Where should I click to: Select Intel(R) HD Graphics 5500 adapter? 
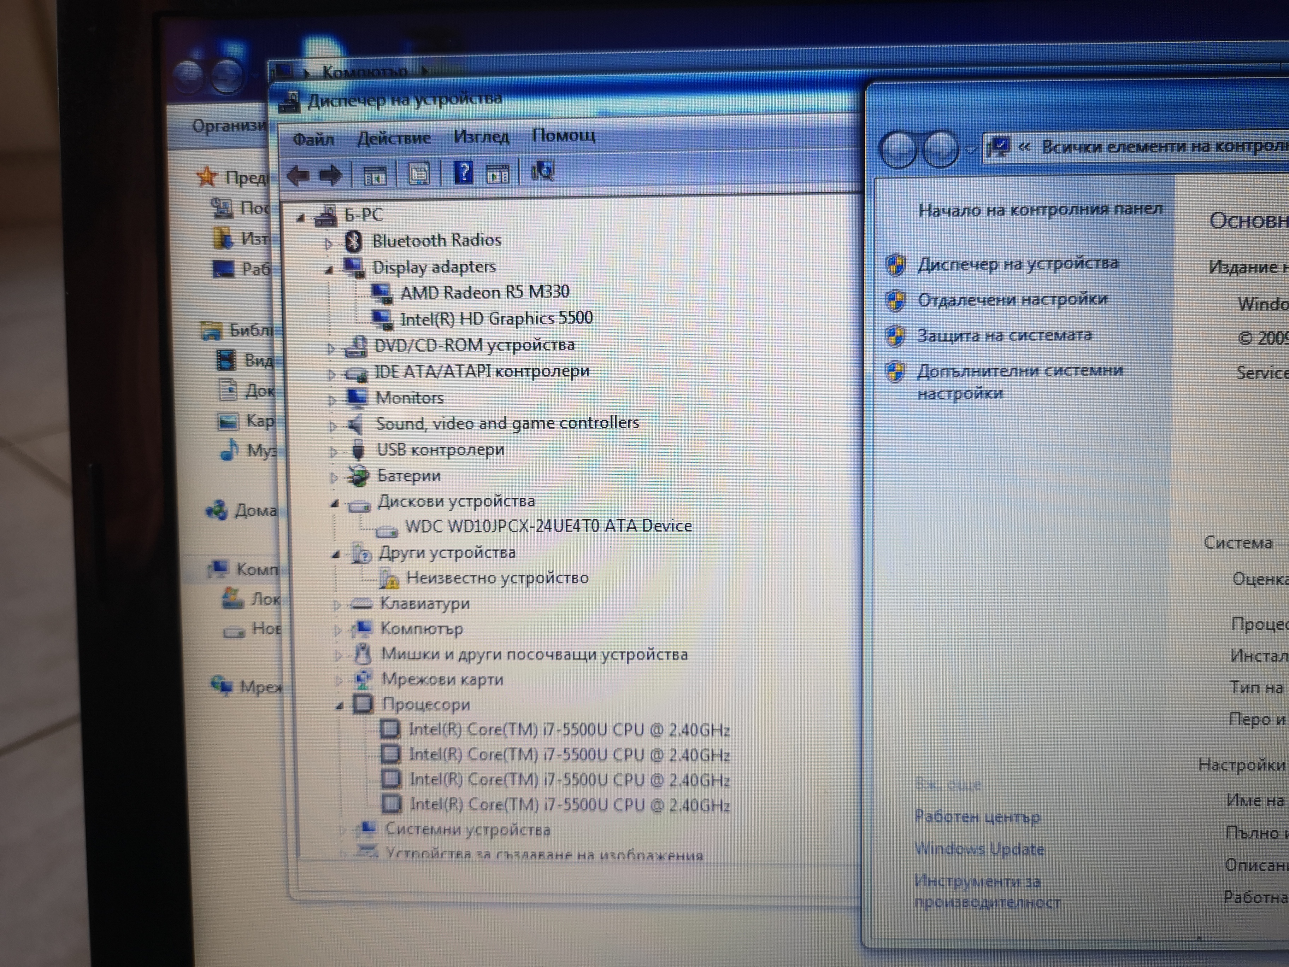(x=496, y=318)
